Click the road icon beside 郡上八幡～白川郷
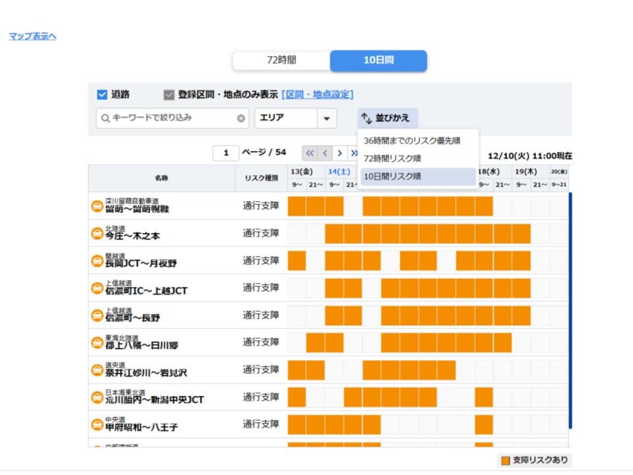 coord(97,342)
